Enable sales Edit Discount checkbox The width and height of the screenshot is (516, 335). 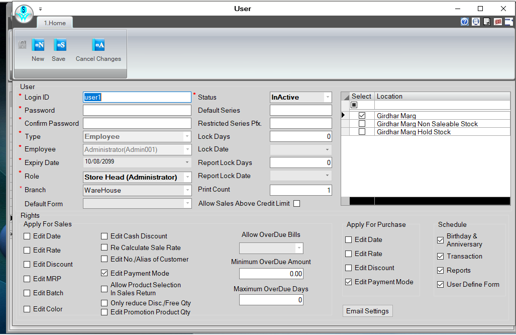pyautogui.click(x=27, y=265)
